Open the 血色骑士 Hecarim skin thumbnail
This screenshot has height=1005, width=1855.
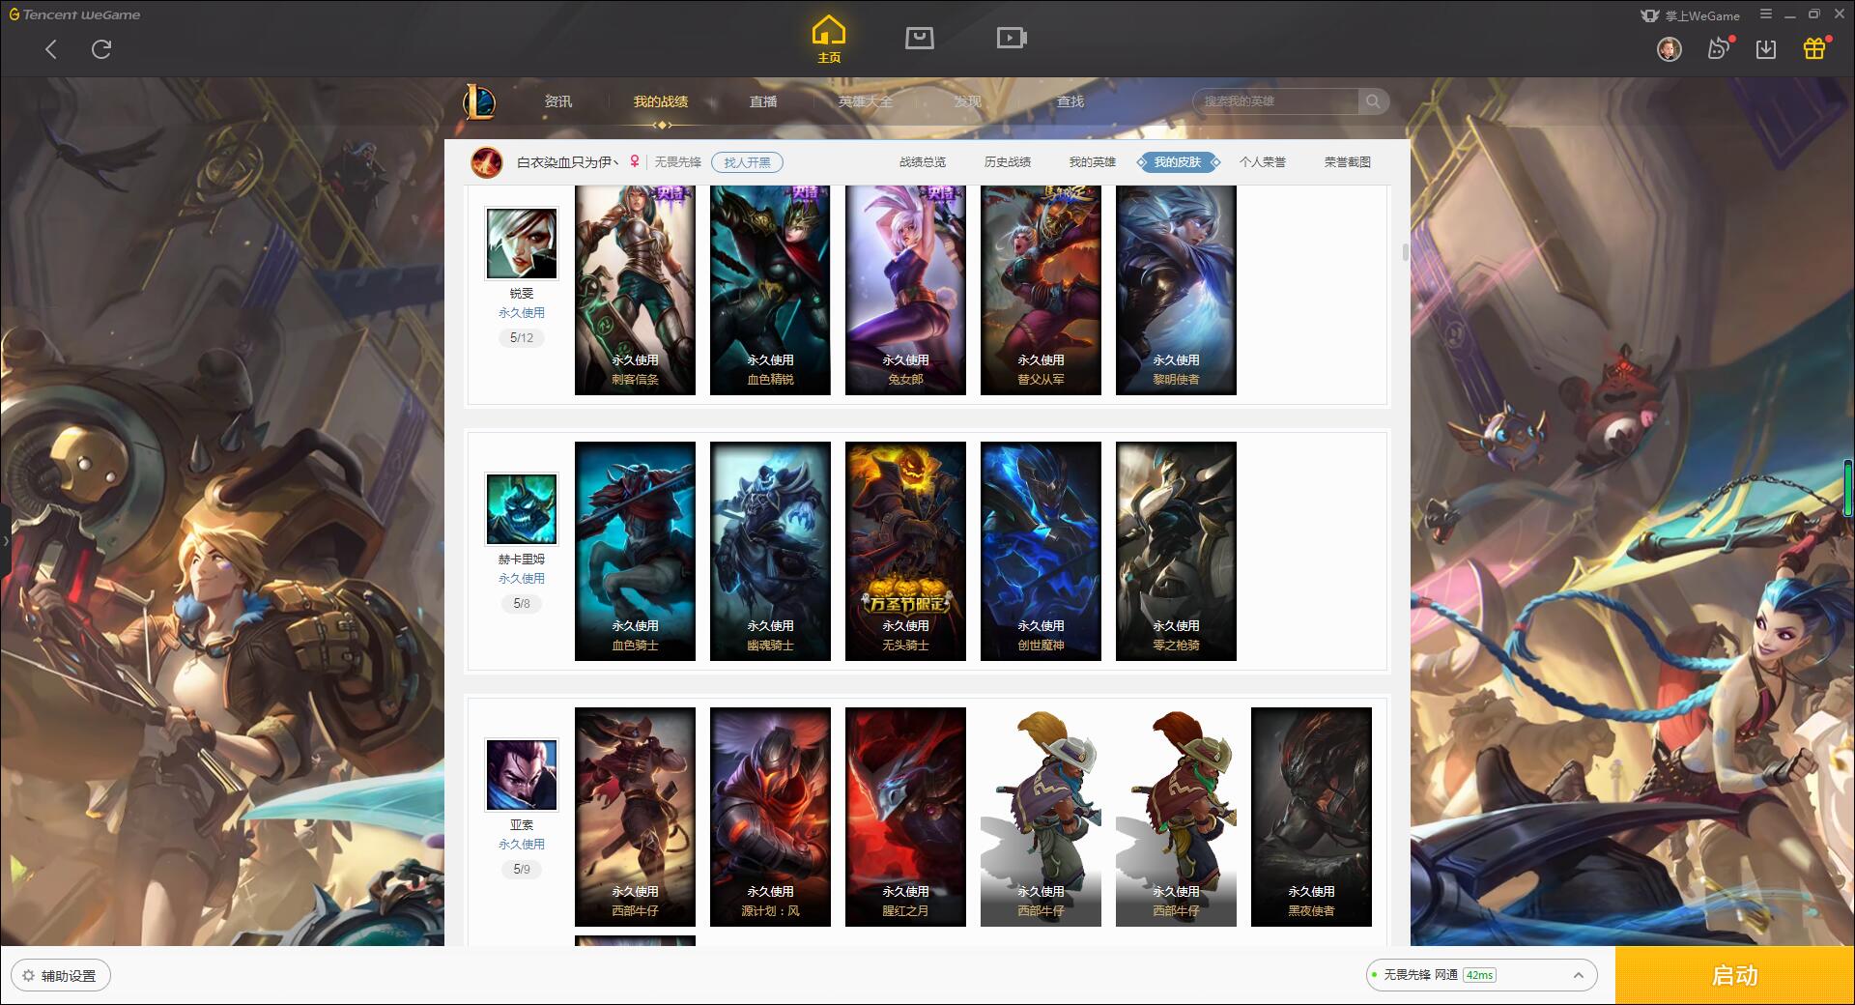tap(635, 551)
